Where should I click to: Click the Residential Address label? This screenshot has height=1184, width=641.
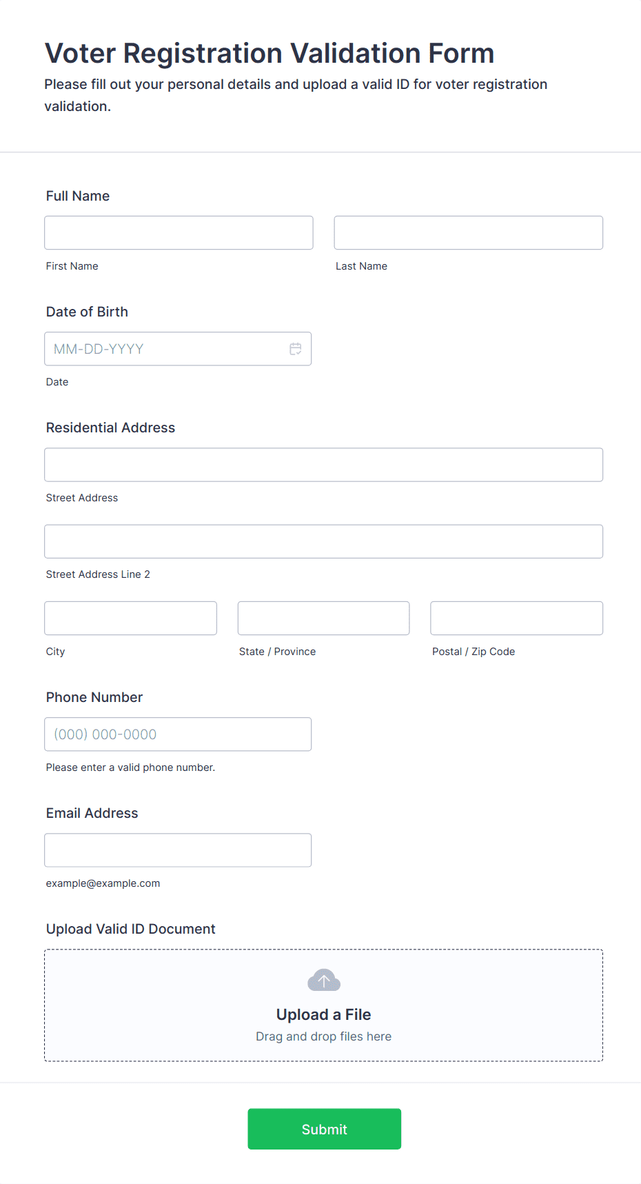coord(110,428)
